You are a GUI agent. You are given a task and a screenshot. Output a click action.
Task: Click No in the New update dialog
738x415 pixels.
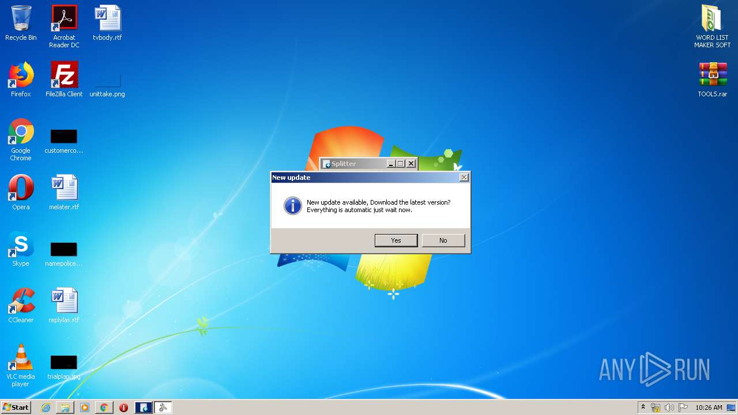(443, 240)
